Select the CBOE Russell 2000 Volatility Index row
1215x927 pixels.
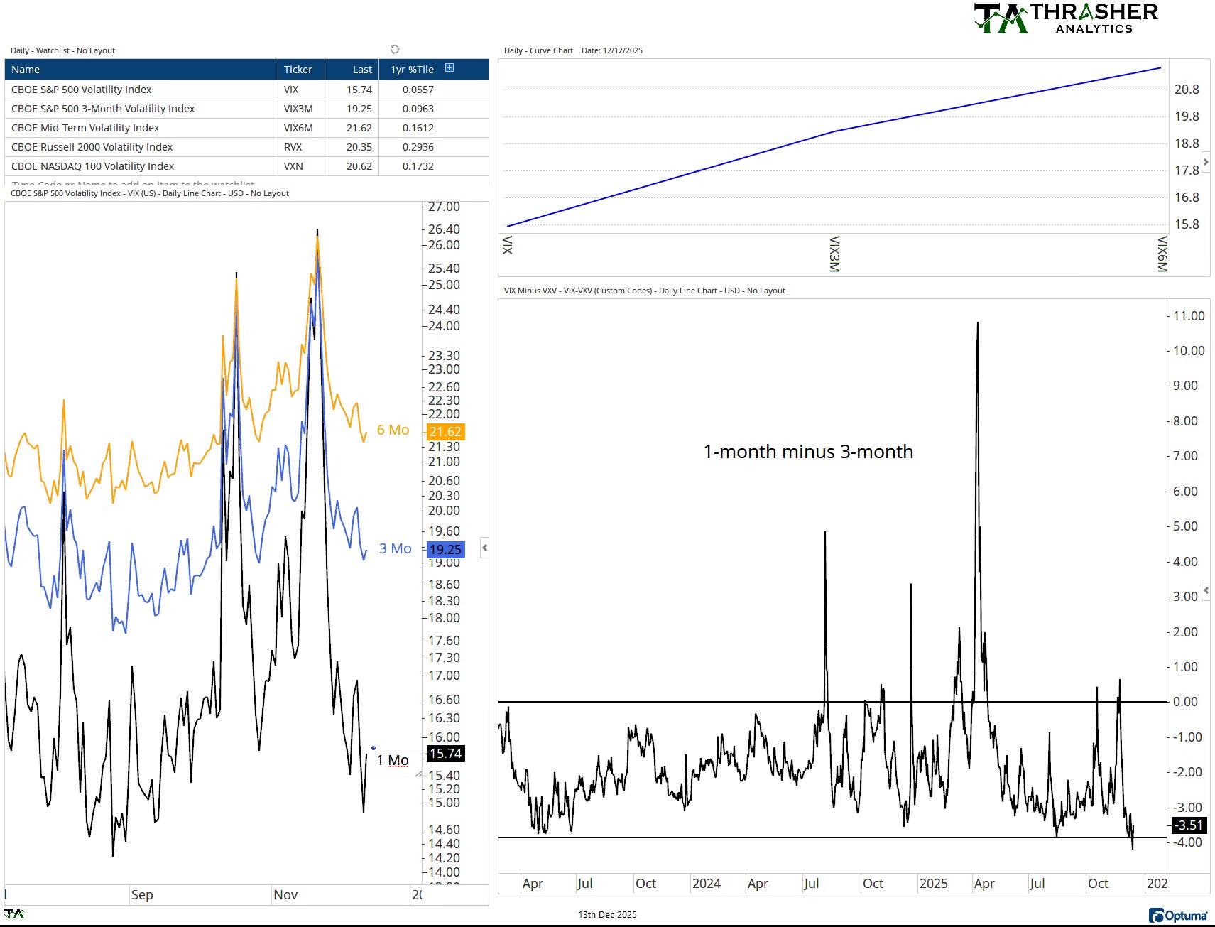[x=246, y=147]
